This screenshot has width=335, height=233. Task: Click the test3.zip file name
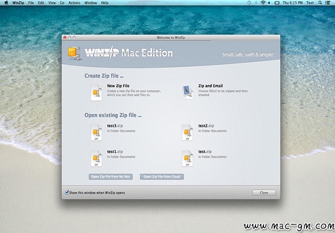tap(115, 126)
